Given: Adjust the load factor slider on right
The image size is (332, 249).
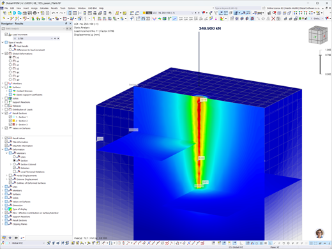Looking at the screenshot, I should [x=320, y=56].
